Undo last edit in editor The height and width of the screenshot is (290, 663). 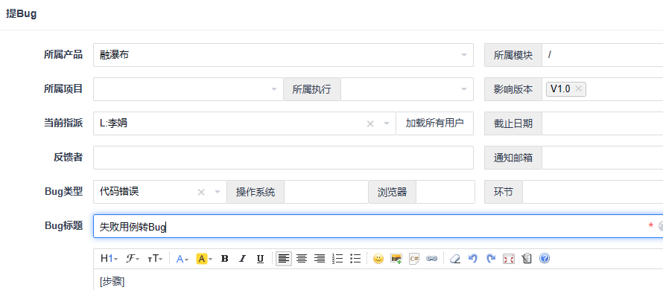coord(473,259)
